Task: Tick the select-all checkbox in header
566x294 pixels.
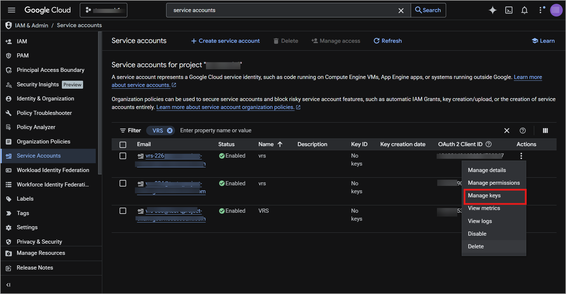Action: [x=123, y=145]
